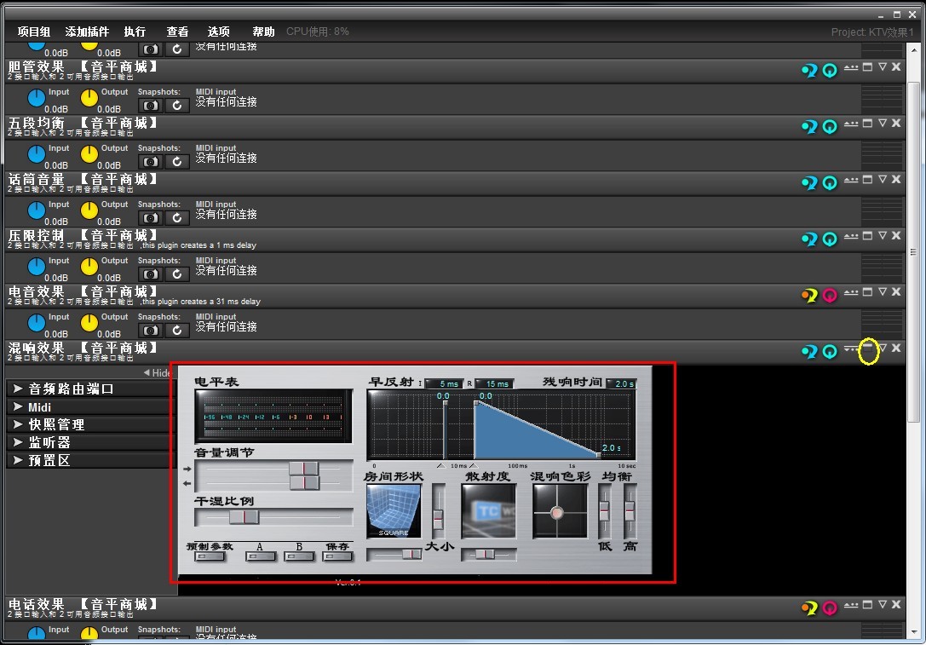Collapse 五段均衡 with its triangle arrow
Image resolution: width=926 pixels, height=645 pixels.
[883, 124]
